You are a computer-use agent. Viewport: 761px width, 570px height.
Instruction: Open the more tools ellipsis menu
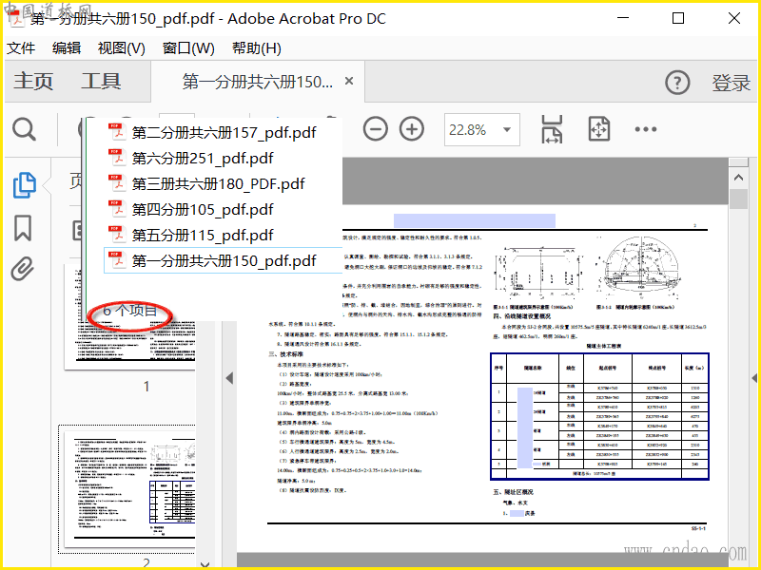pos(646,129)
